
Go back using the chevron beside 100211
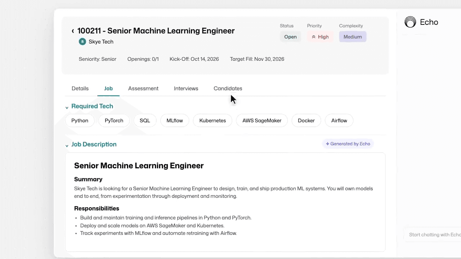tap(73, 31)
